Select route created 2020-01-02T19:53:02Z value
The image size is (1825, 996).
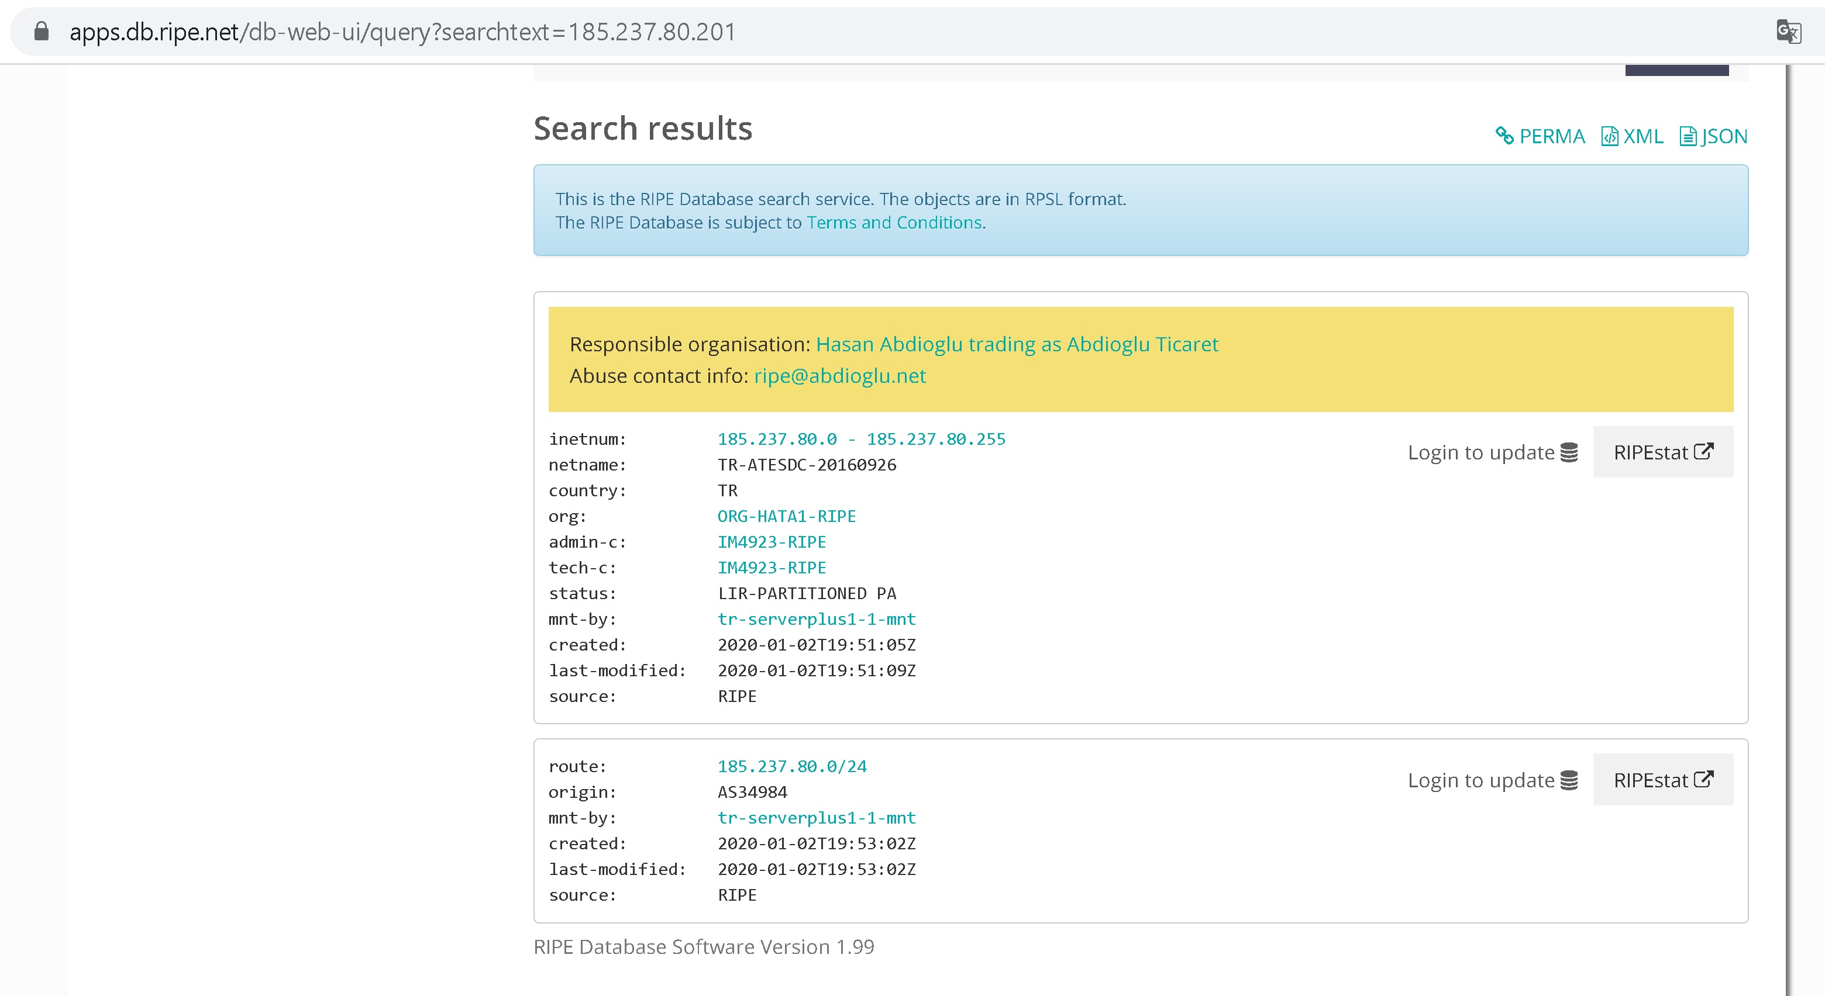pyautogui.click(x=816, y=843)
